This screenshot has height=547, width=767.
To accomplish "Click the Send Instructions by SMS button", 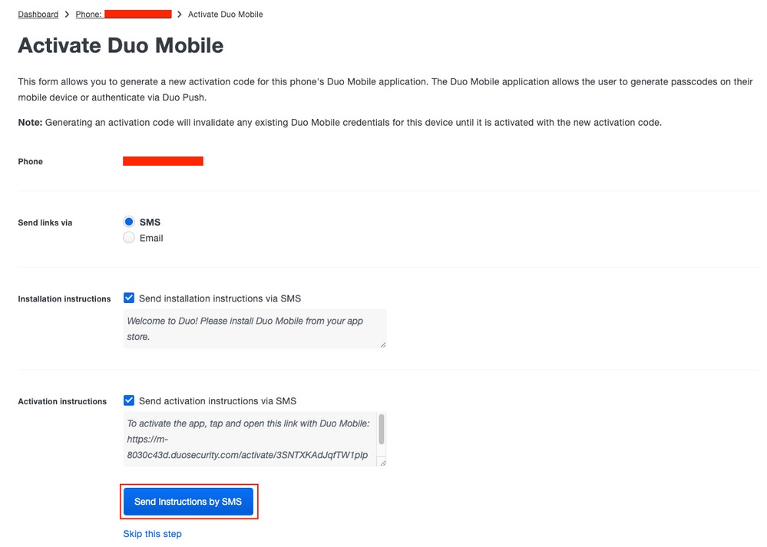I will tap(189, 501).
